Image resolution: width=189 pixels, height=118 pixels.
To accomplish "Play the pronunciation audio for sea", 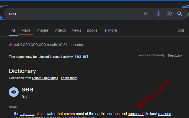I will [14, 92].
